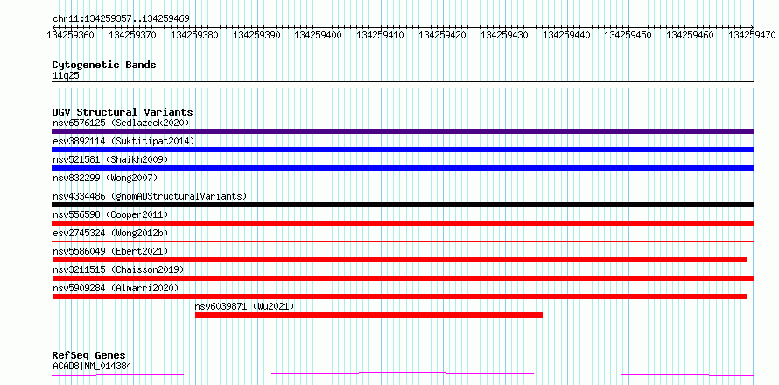This screenshot has width=779, height=385.
Task: Select the short red nsv6039871 variant bar
Action: click(x=368, y=315)
